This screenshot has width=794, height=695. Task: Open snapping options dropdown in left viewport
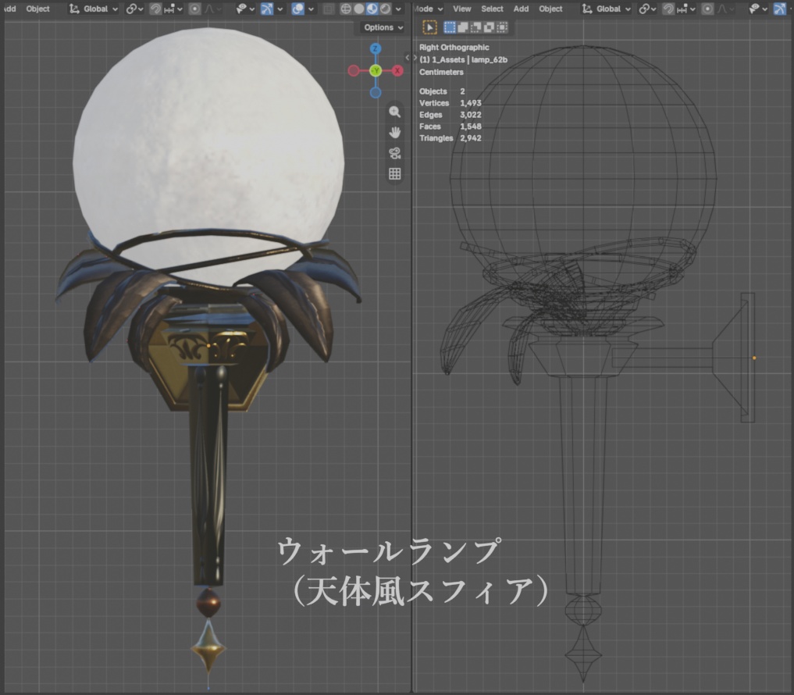point(173,9)
